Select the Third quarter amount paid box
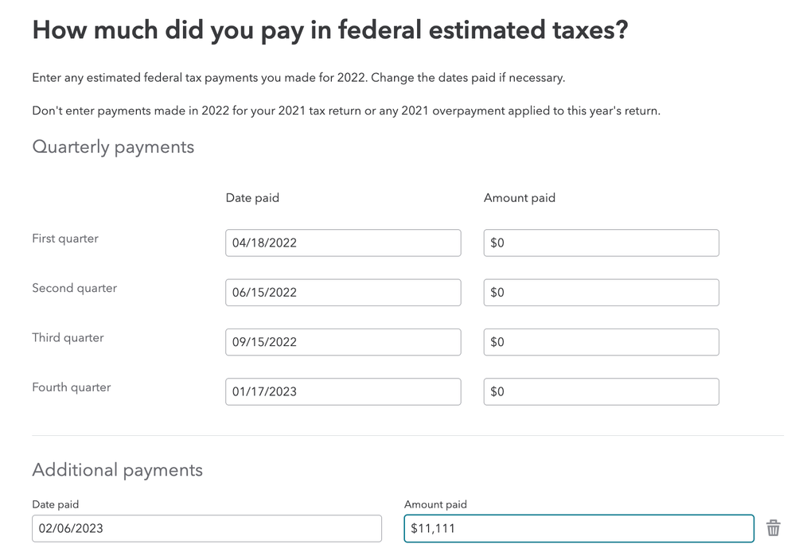This screenshot has width=795, height=556. click(602, 342)
